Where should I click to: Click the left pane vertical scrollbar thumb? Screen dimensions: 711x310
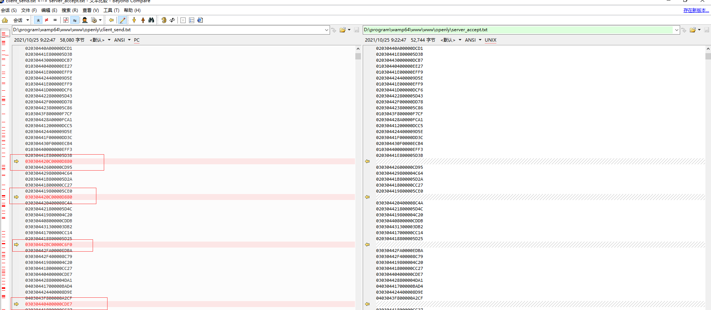coord(358,56)
